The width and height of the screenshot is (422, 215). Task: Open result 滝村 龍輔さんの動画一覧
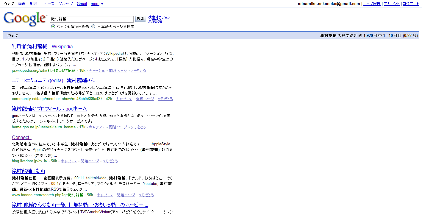(80, 205)
